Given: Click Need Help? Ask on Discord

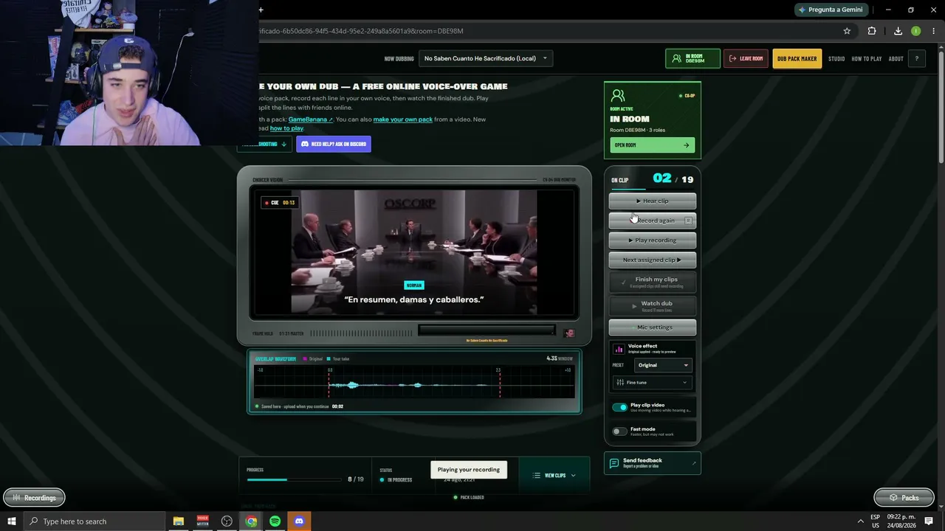Looking at the screenshot, I should pyautogui.click(x=334, y=144).
